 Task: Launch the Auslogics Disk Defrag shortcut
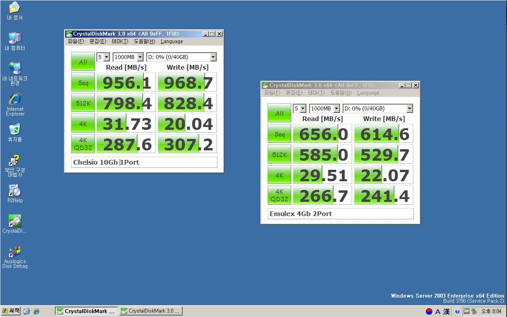(x=15, y=257)
